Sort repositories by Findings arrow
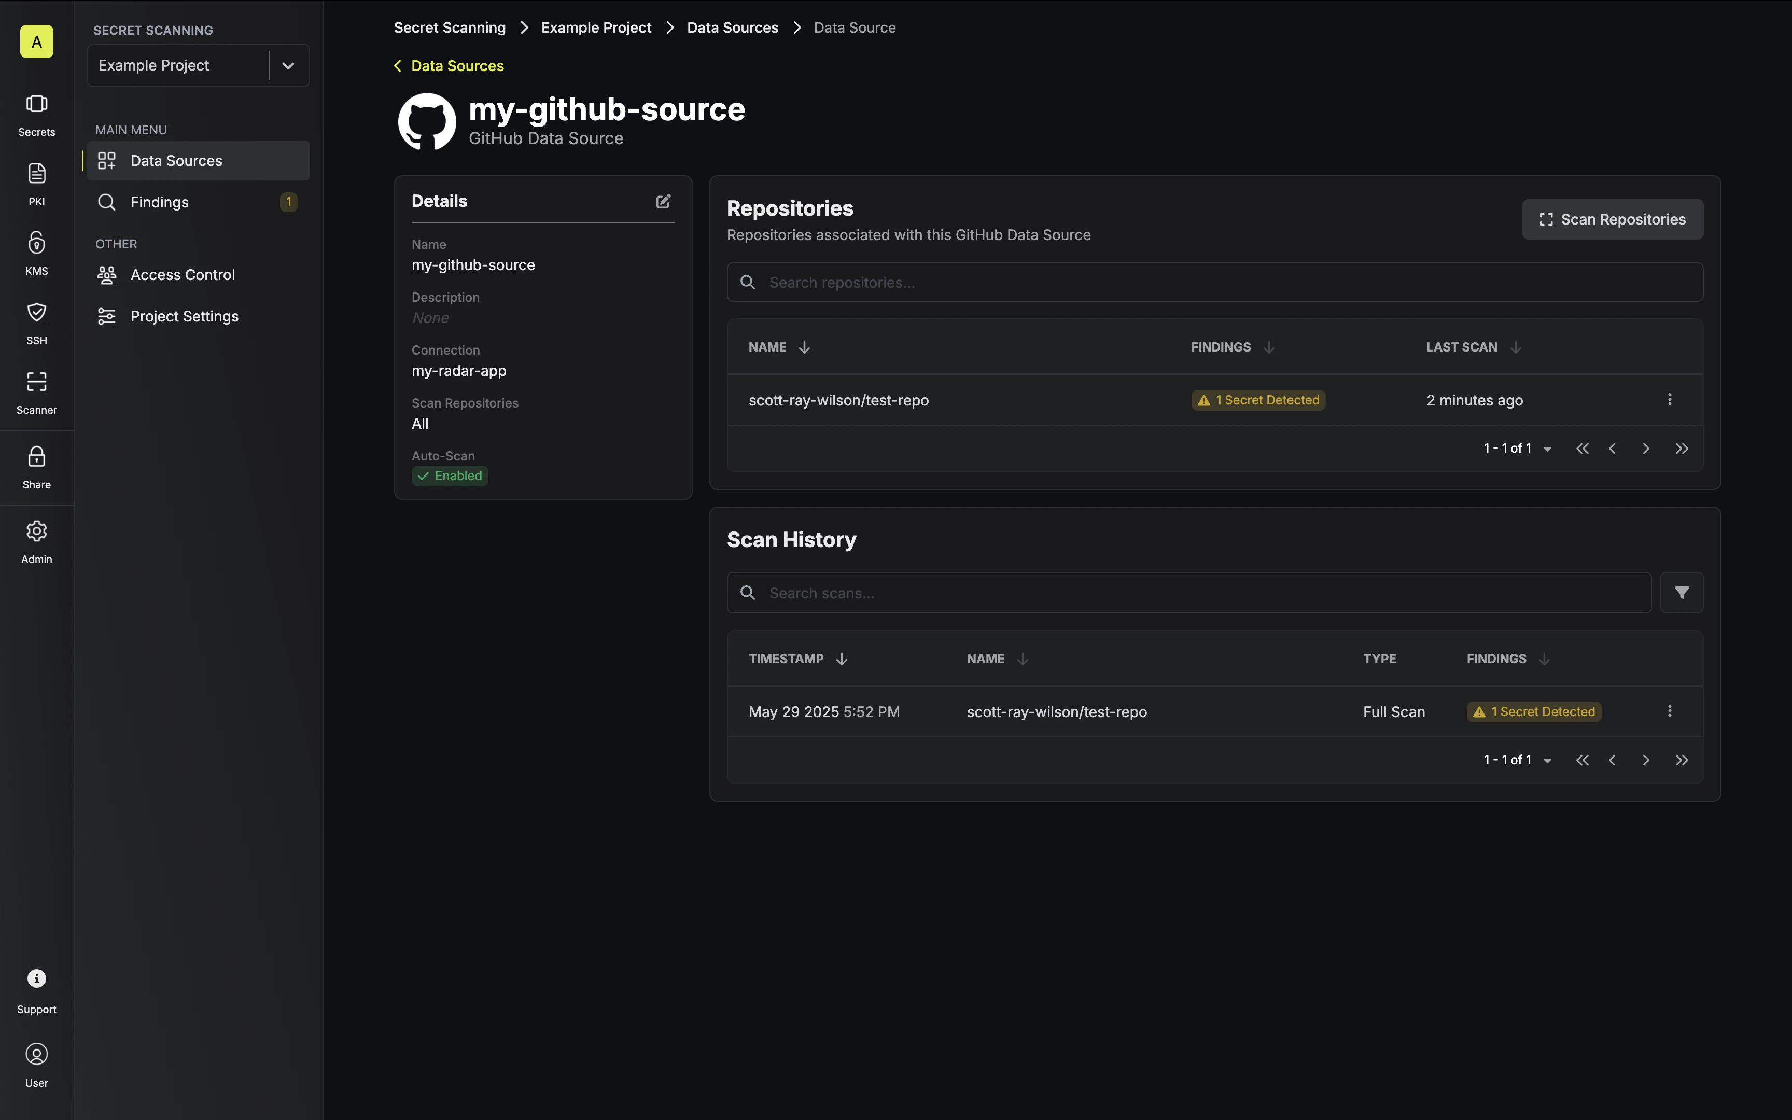The image size is (1792, 1120). pos(1268,347)
